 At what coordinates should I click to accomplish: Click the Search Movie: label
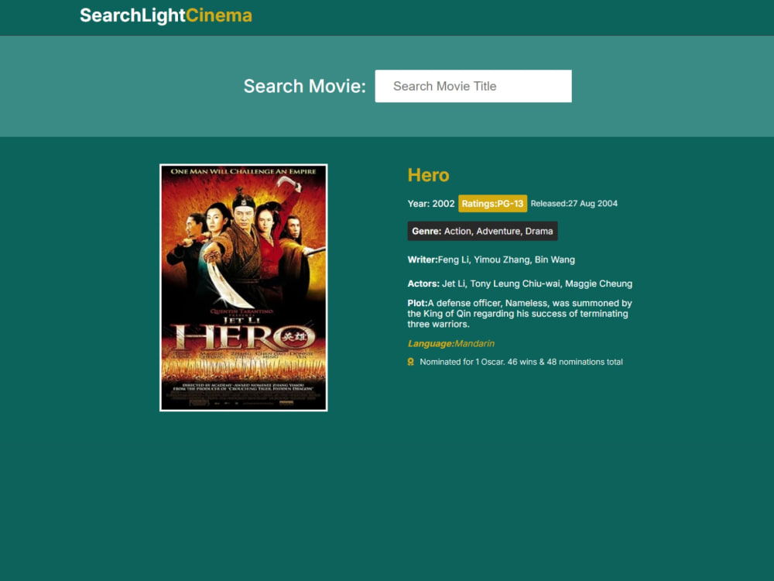(x=304, y=86)
